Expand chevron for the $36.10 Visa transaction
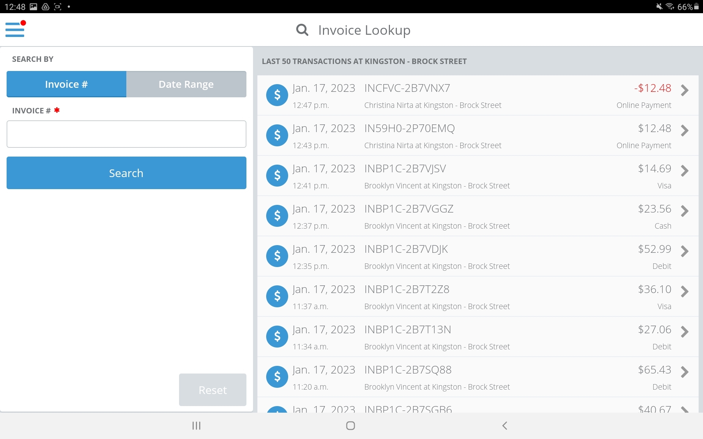Image resolution: width=703 pixels, height=439 pixels. [684, 292]
